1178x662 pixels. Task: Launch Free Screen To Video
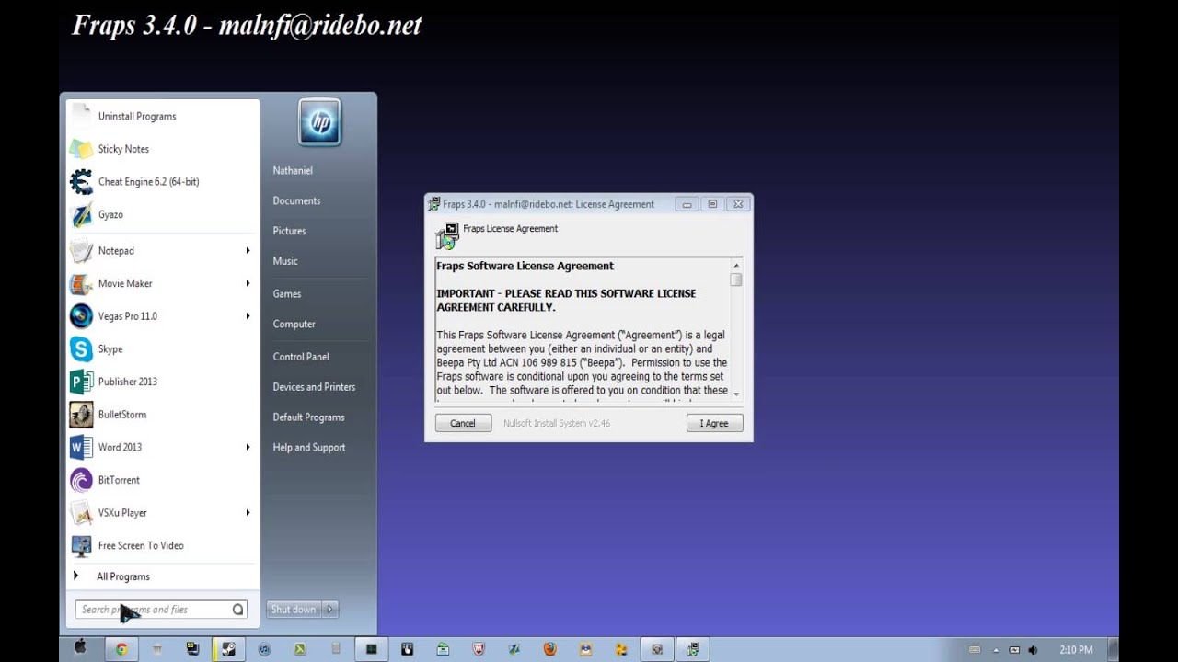(162, 545)
